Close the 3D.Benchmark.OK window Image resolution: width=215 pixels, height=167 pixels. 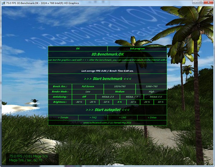tap(209, 2)
